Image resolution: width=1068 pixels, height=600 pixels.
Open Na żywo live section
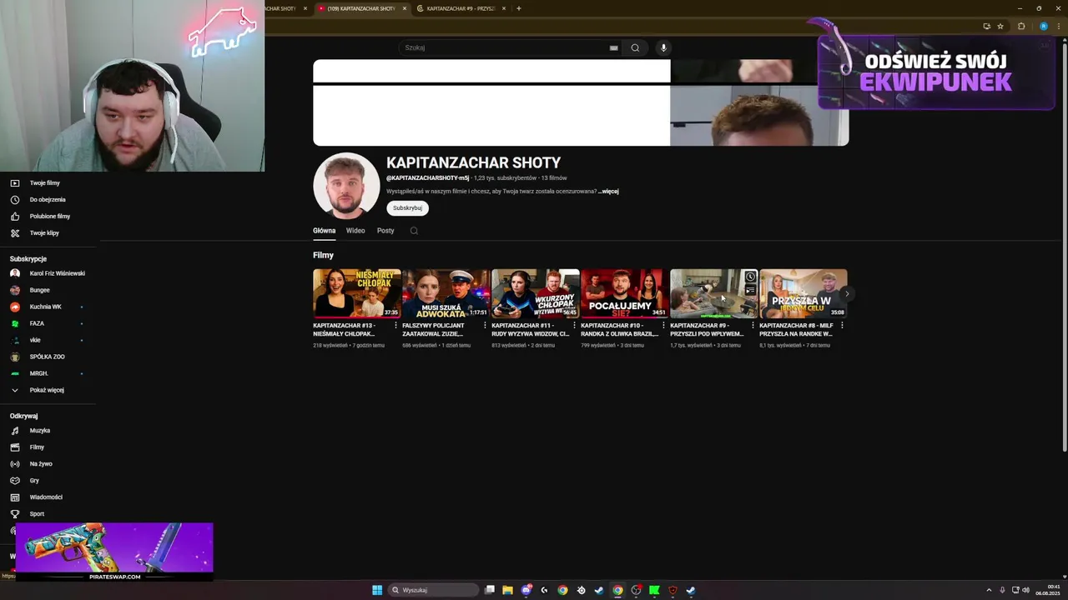[40, 464]
